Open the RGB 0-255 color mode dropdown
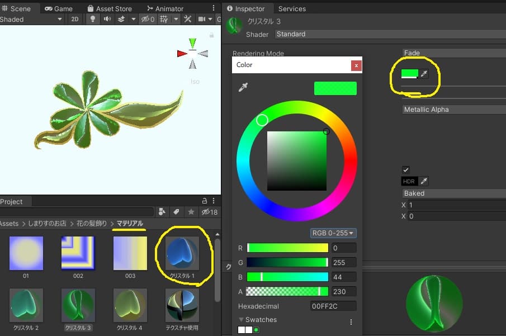This screenshot has width=506, height=336. (334, 233)
